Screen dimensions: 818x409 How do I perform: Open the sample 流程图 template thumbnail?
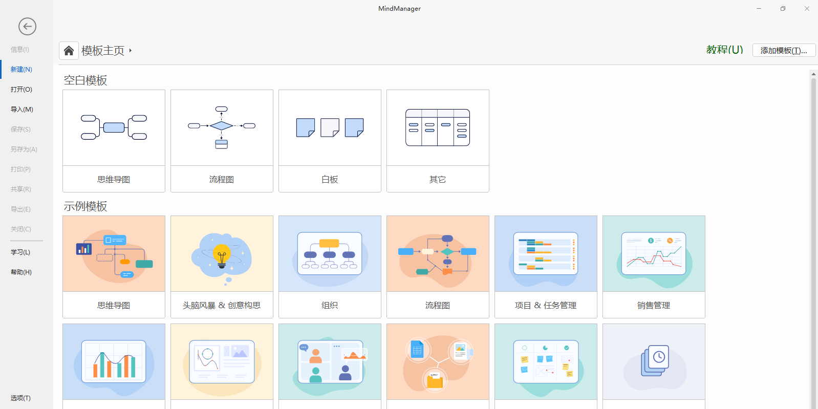tap(438, 254)
